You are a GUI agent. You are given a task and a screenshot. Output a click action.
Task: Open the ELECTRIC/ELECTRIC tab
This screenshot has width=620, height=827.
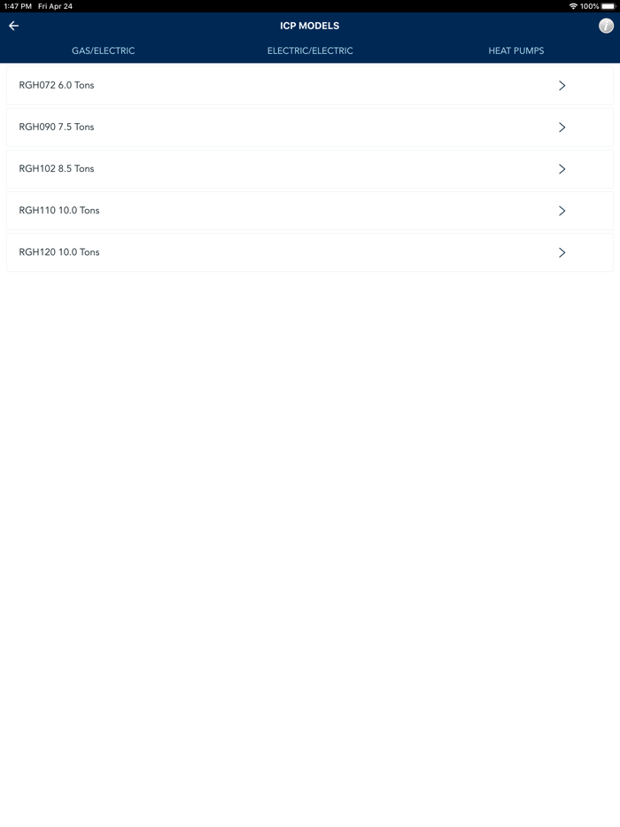310,50
